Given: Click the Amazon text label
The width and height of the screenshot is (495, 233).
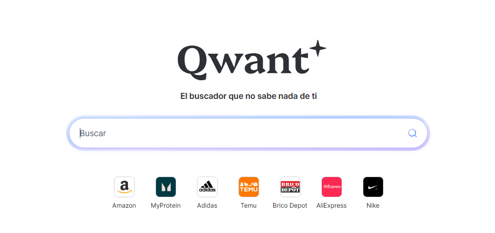Looking at the screenshot, I should click(124, 206).
